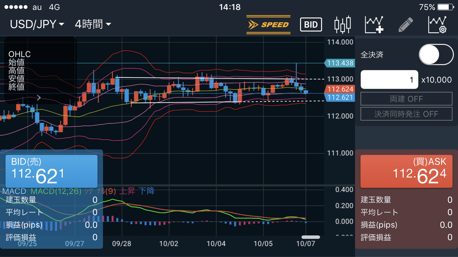This screenshot has width=458, height=257.
Task: Tap the 10/02 date axis label
Action: coord(169,244)
